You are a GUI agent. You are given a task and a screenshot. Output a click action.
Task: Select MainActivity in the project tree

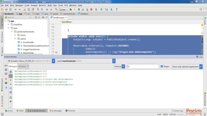pyautogui.click(x=28, y=53)
